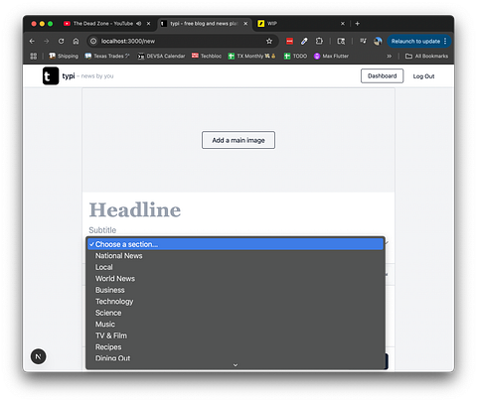This screenshot has height=402, width=477.
Task: Click the Headline input field
Action: click(238, 209)
